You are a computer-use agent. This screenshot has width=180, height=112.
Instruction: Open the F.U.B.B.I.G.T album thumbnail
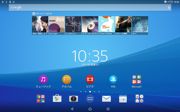pos(73,26)
